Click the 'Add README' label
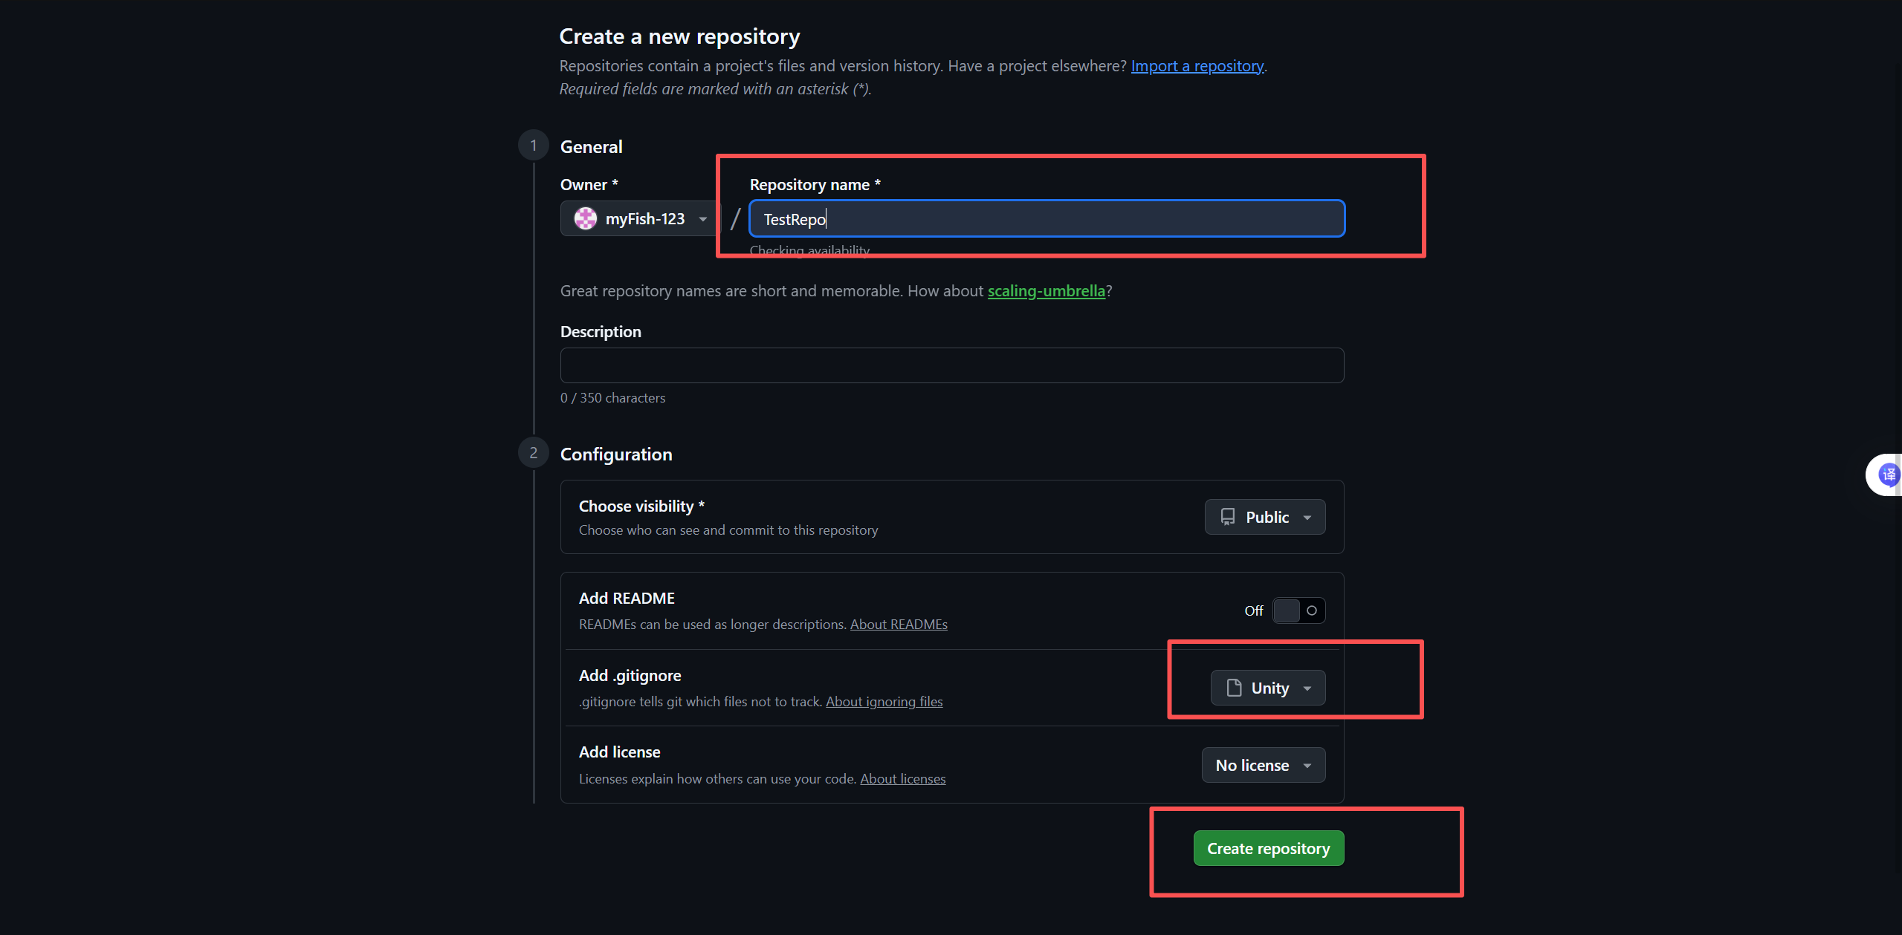This screenshot has height=935, width=1902. [x=627, y=599]
